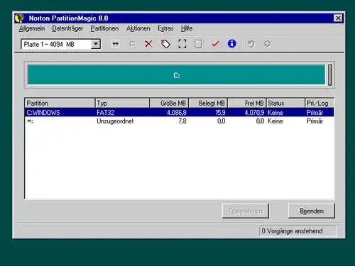
Task: Click the format partition brackets icon
Action: point(182,44)
